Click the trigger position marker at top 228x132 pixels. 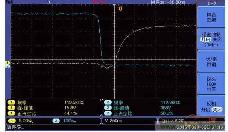[114, 5]
